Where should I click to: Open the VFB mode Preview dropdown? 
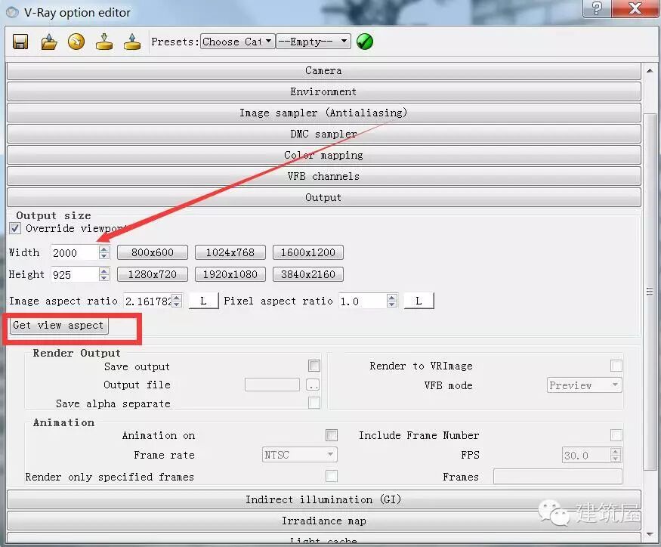(584, 385)
